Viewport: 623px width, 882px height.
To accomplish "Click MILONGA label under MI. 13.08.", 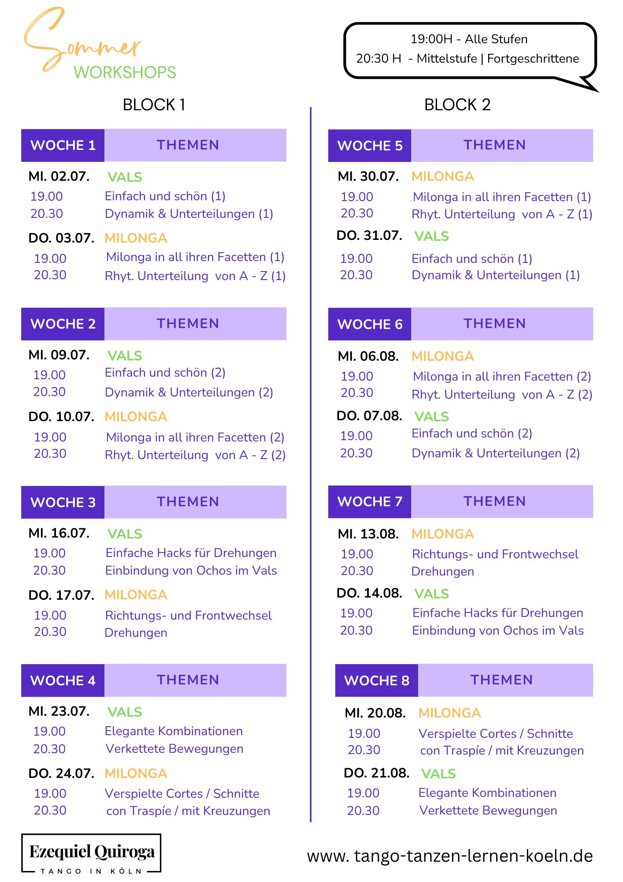I will pyautogui.click(x=443, y=534).
